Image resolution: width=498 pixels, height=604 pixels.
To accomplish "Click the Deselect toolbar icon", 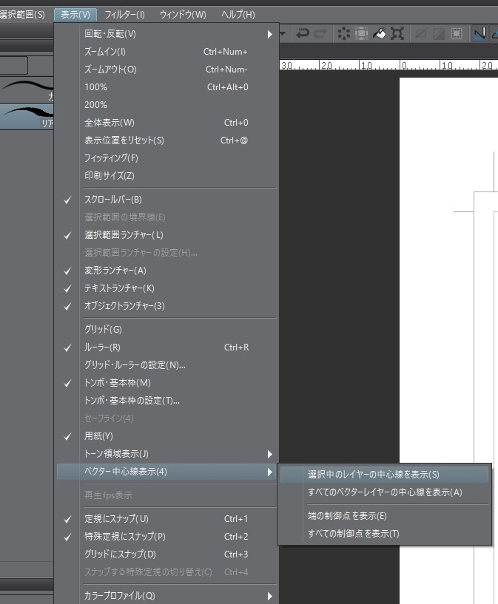I will pos(421,33).
